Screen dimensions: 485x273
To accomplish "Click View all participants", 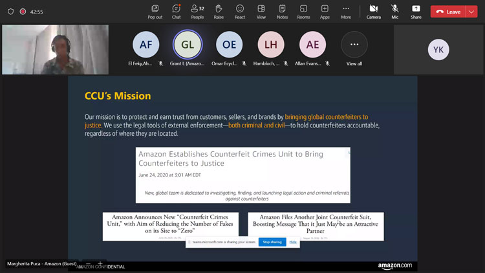I will (x=354, y=49).
